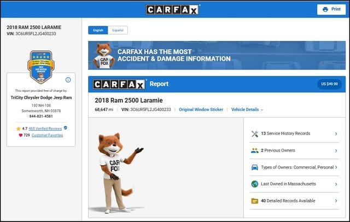This screenshot has width=350, height=222.
Task: Click the Print button
Action: (331, 9)
